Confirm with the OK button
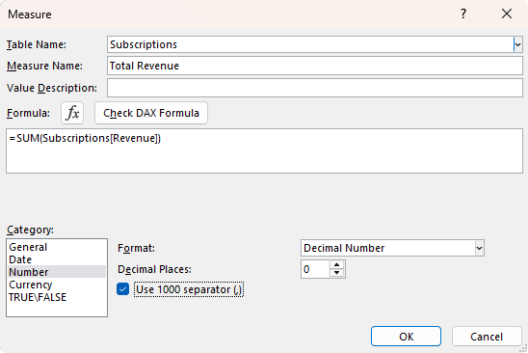The height and width of the screenshot is (353, 528). point(406,337)
